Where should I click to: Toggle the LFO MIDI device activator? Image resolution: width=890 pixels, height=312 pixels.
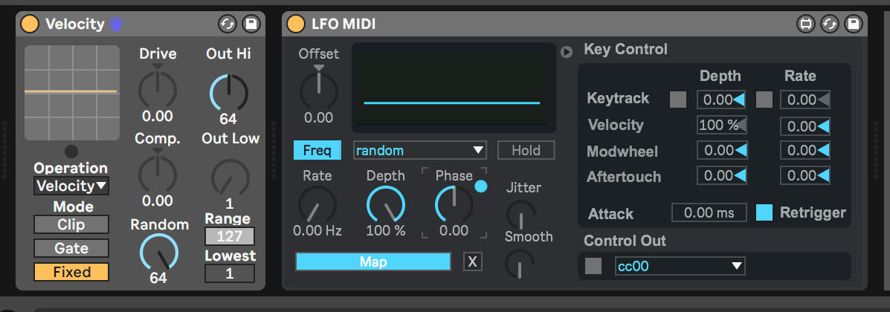(x=295, y=24)
